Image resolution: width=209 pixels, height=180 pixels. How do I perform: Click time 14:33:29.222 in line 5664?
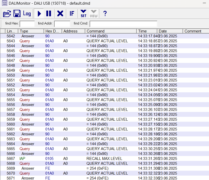click(x=149, y=144)
